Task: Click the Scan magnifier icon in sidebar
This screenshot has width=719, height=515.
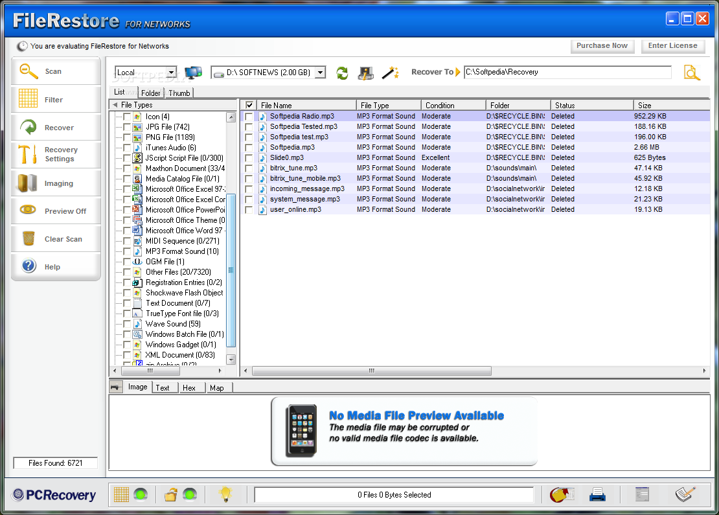Action: tap(29, 71)
